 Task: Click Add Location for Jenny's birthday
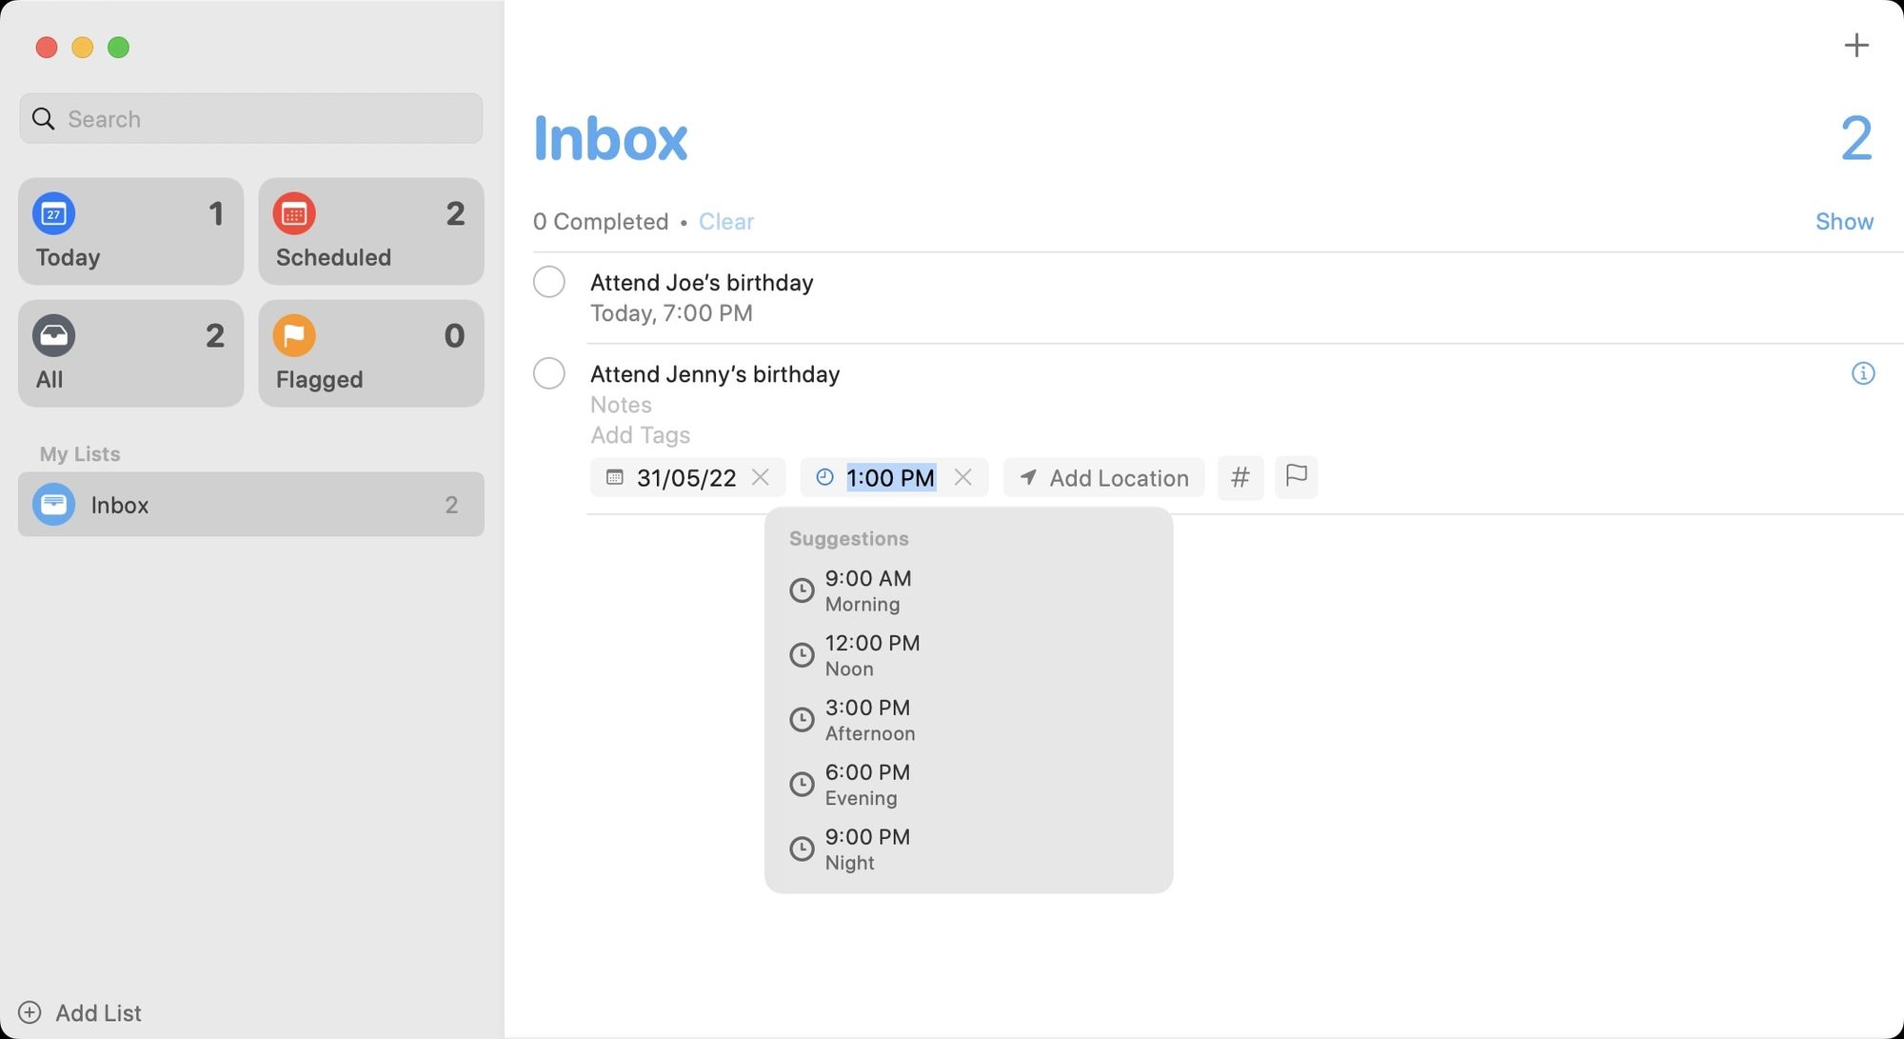click(1103, 477)
